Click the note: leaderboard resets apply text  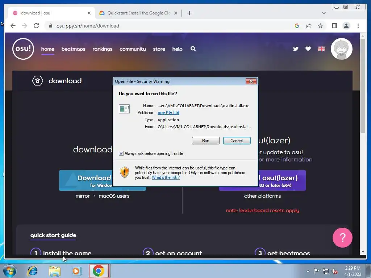point(262,210)
